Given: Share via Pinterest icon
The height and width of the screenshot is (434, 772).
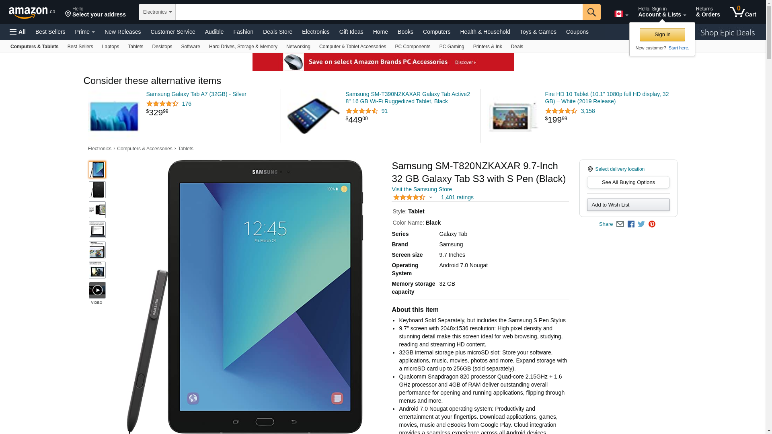Looking at the screenshot, I should pos(652,224).
